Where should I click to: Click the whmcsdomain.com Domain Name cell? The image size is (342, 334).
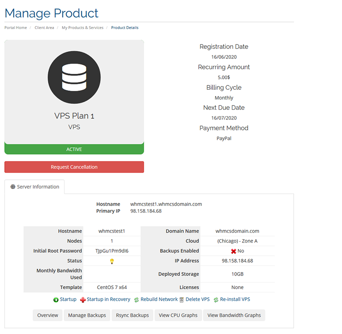tap(237, 231)
